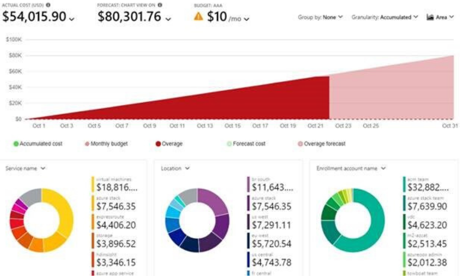Select the $2,513.45 m2-azcat cost

coord(427,244)
